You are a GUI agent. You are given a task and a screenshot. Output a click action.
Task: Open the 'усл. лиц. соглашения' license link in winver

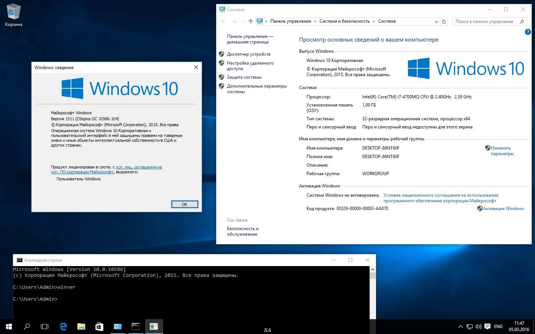(139, 167)
